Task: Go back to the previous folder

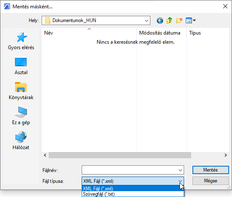Action: pos(160,20)
